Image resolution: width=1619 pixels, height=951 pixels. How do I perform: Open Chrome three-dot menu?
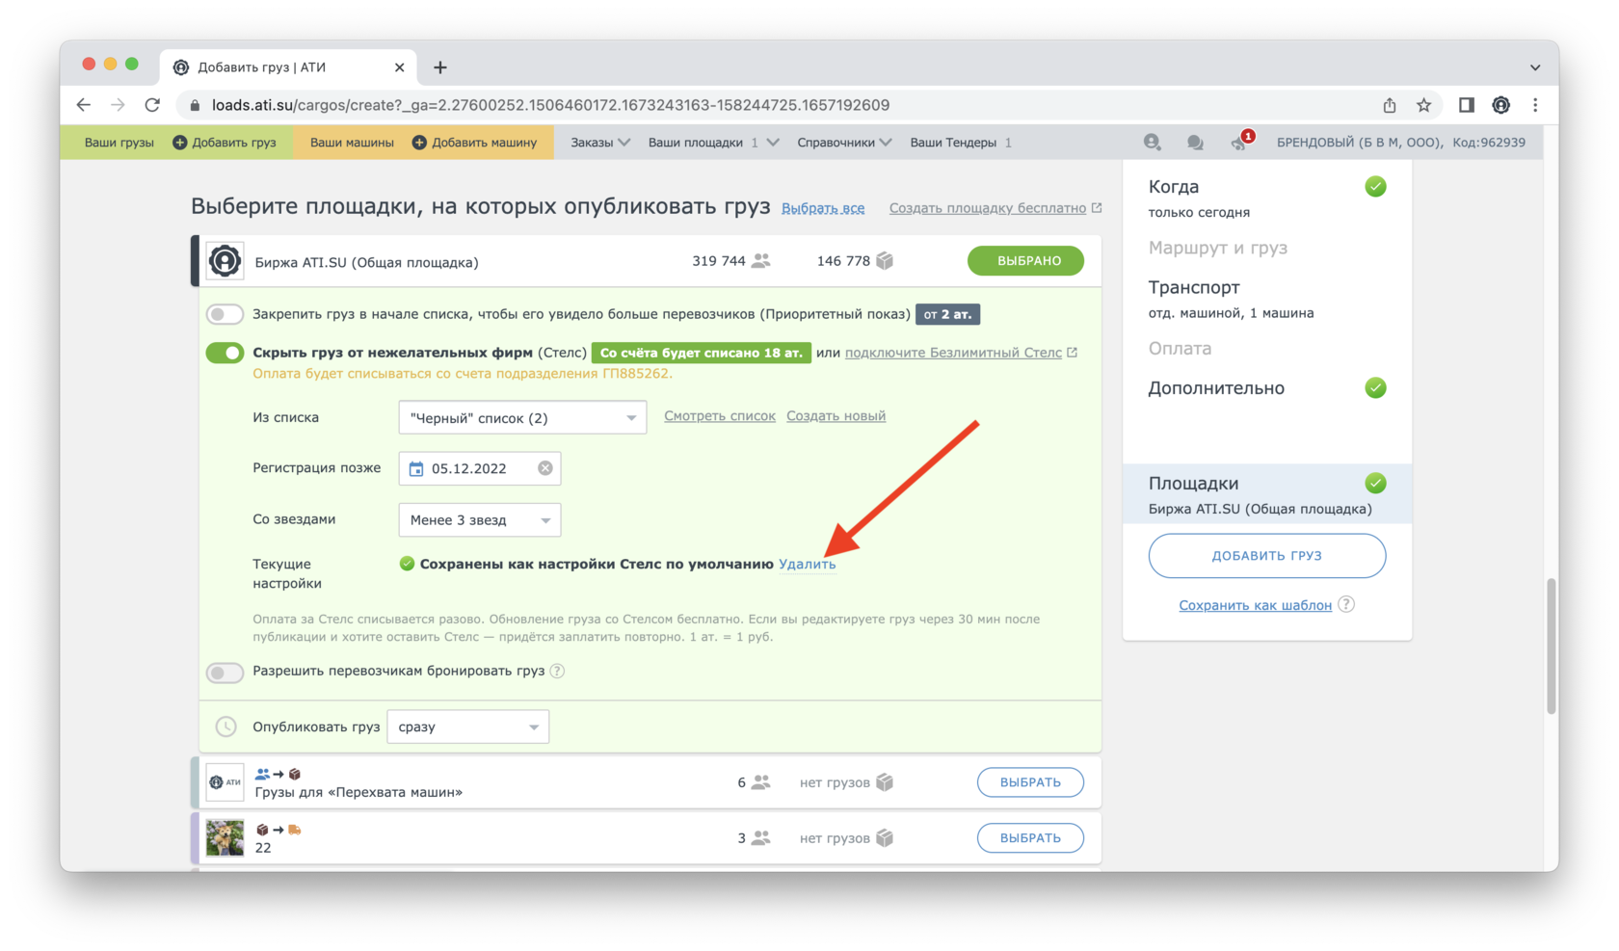1535,105
